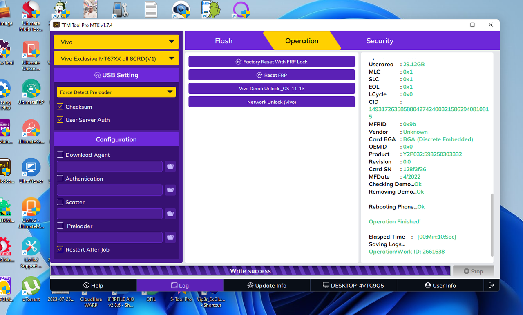Click the Download Agent path field
This screenshot has height=315, width=523.
(110, 166)
